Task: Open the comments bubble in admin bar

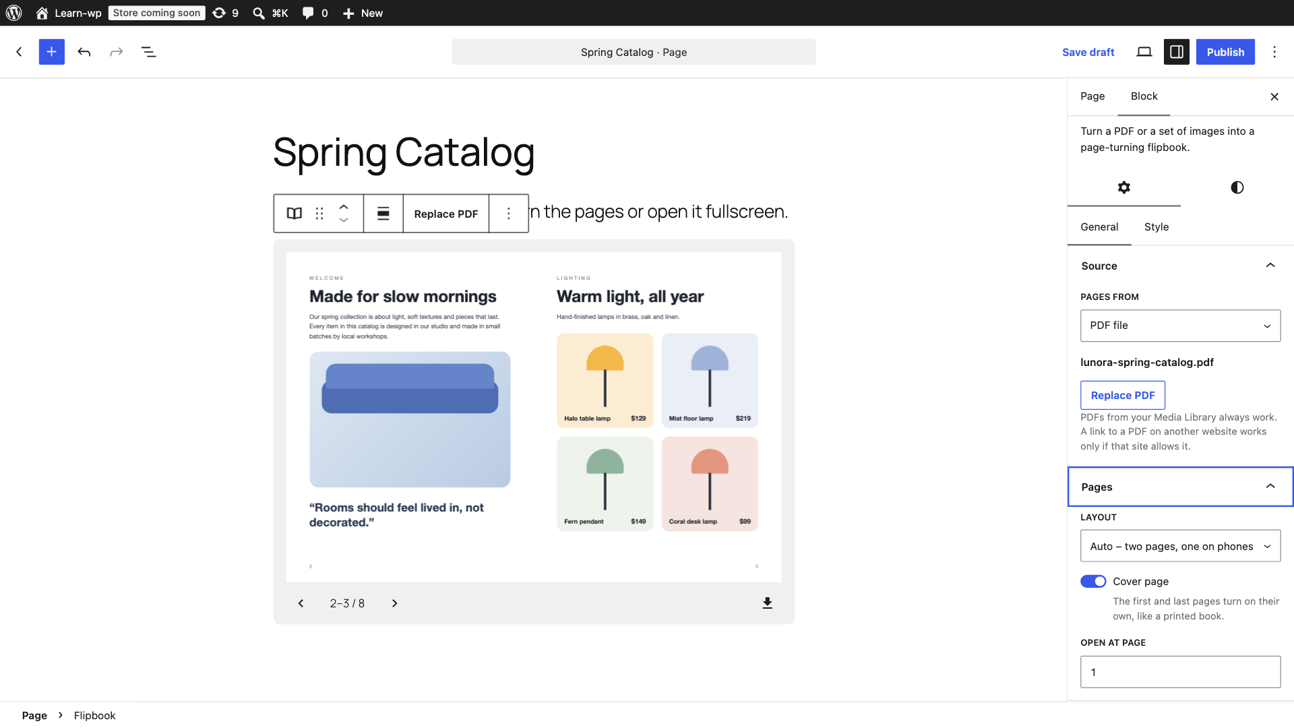Action: (x=315, y=13)
